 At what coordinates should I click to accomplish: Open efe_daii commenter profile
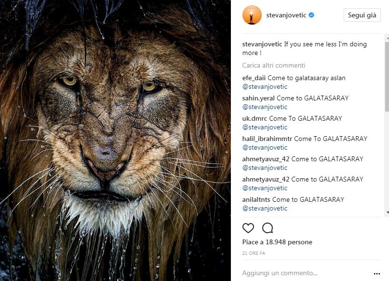tap(254, 78)
